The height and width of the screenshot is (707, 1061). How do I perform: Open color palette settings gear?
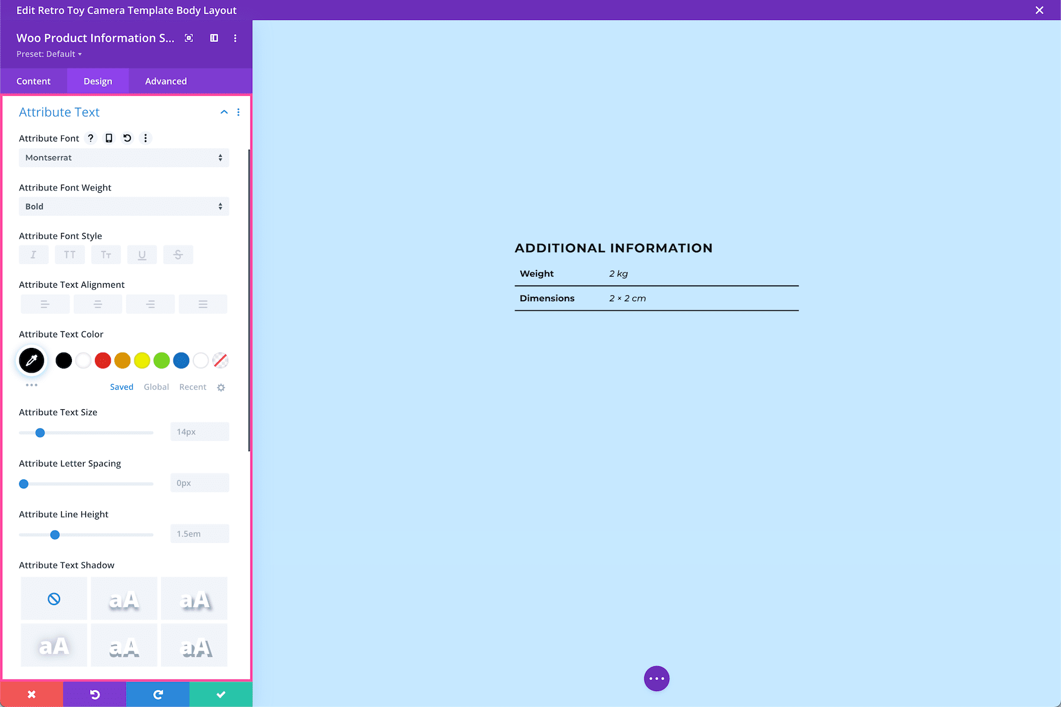[x=221, y=387]
